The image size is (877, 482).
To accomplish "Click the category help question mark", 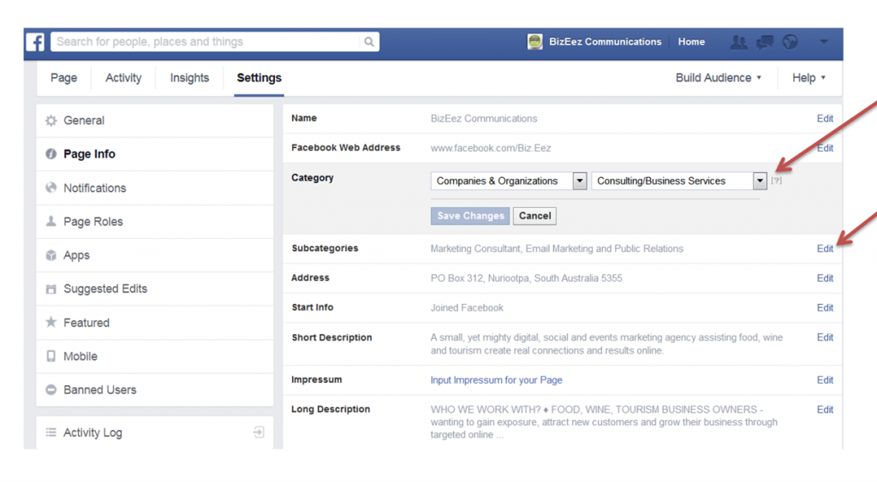I will (776, 181).
